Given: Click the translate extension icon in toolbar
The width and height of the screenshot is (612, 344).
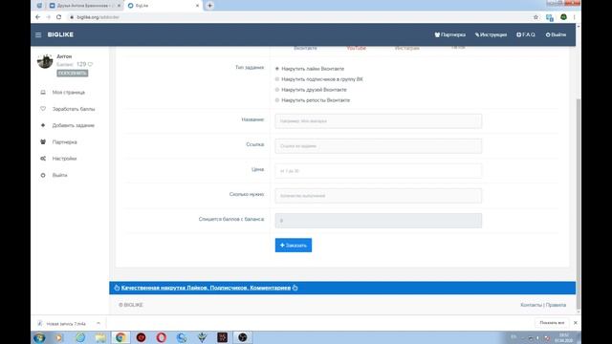Looking at the screenshot, I should pos(550,17).
